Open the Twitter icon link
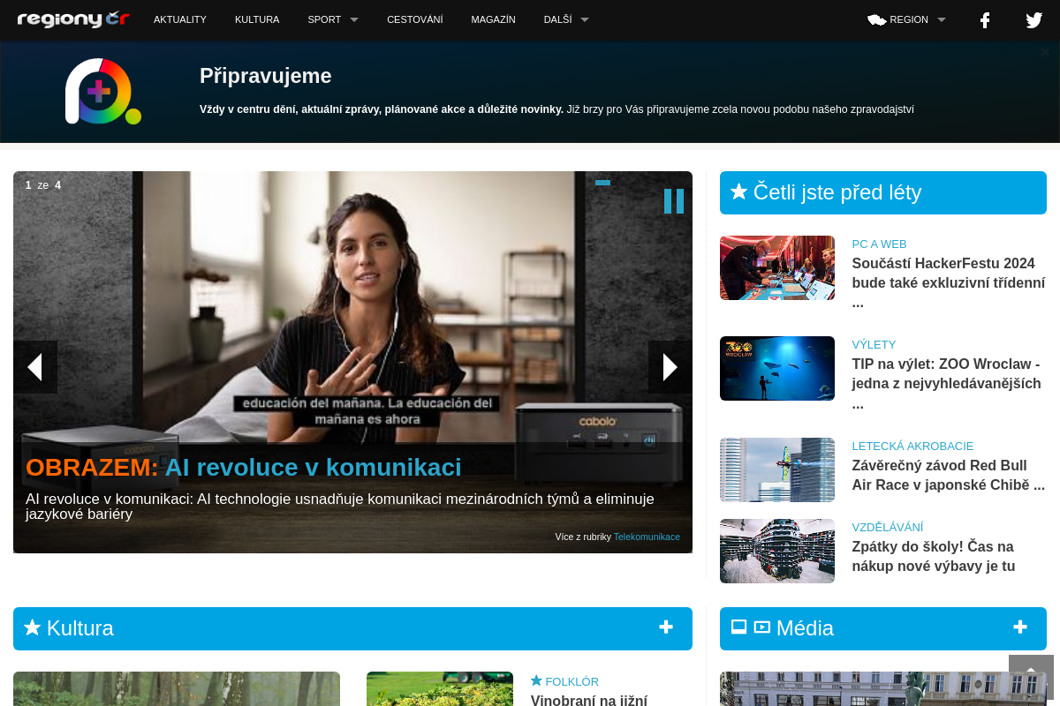 [1034, 20]
